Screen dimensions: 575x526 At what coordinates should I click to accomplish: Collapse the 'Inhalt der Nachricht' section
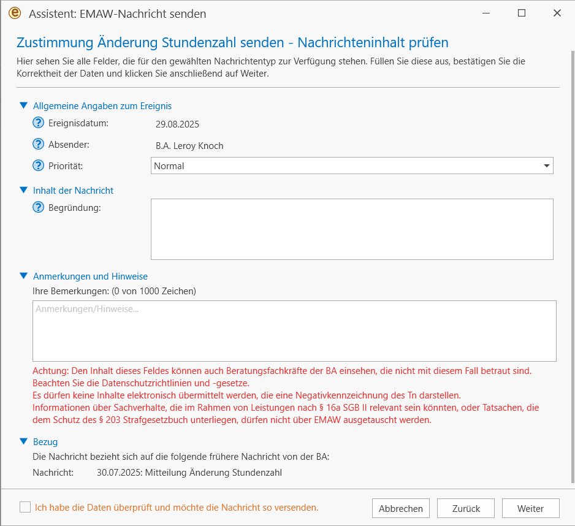[23, 190]
